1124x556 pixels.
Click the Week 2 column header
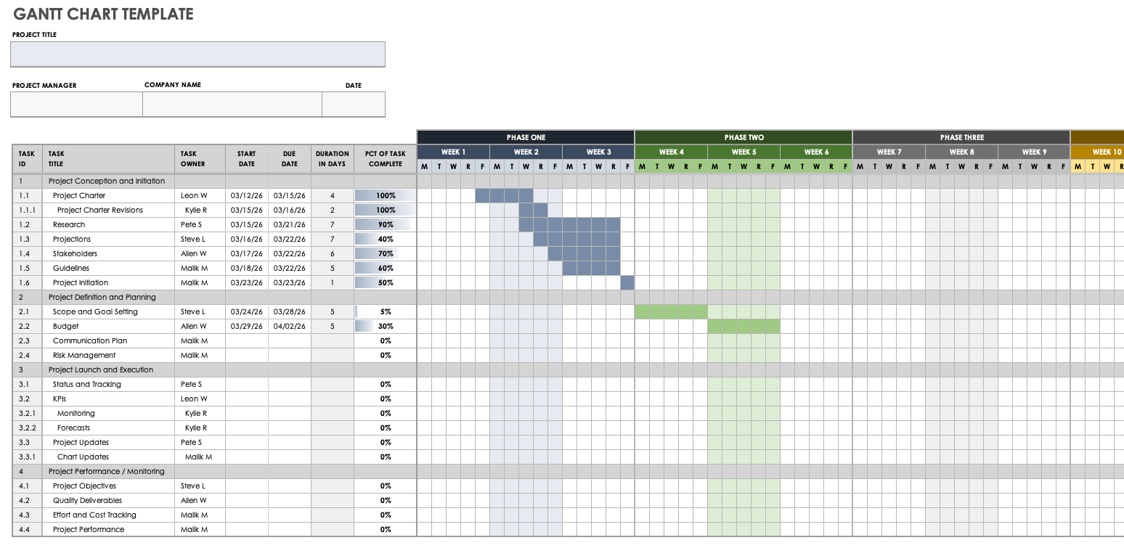pyautogui.click(x=526, y=152)
